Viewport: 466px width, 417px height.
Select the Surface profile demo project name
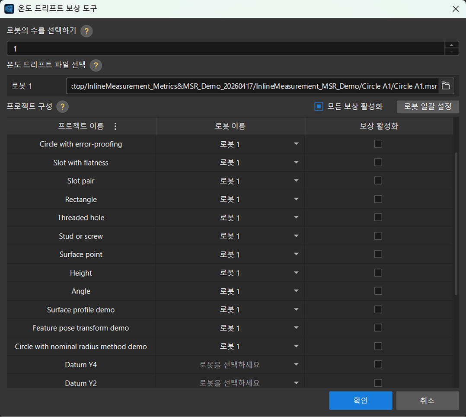click(x=81, y=310)
